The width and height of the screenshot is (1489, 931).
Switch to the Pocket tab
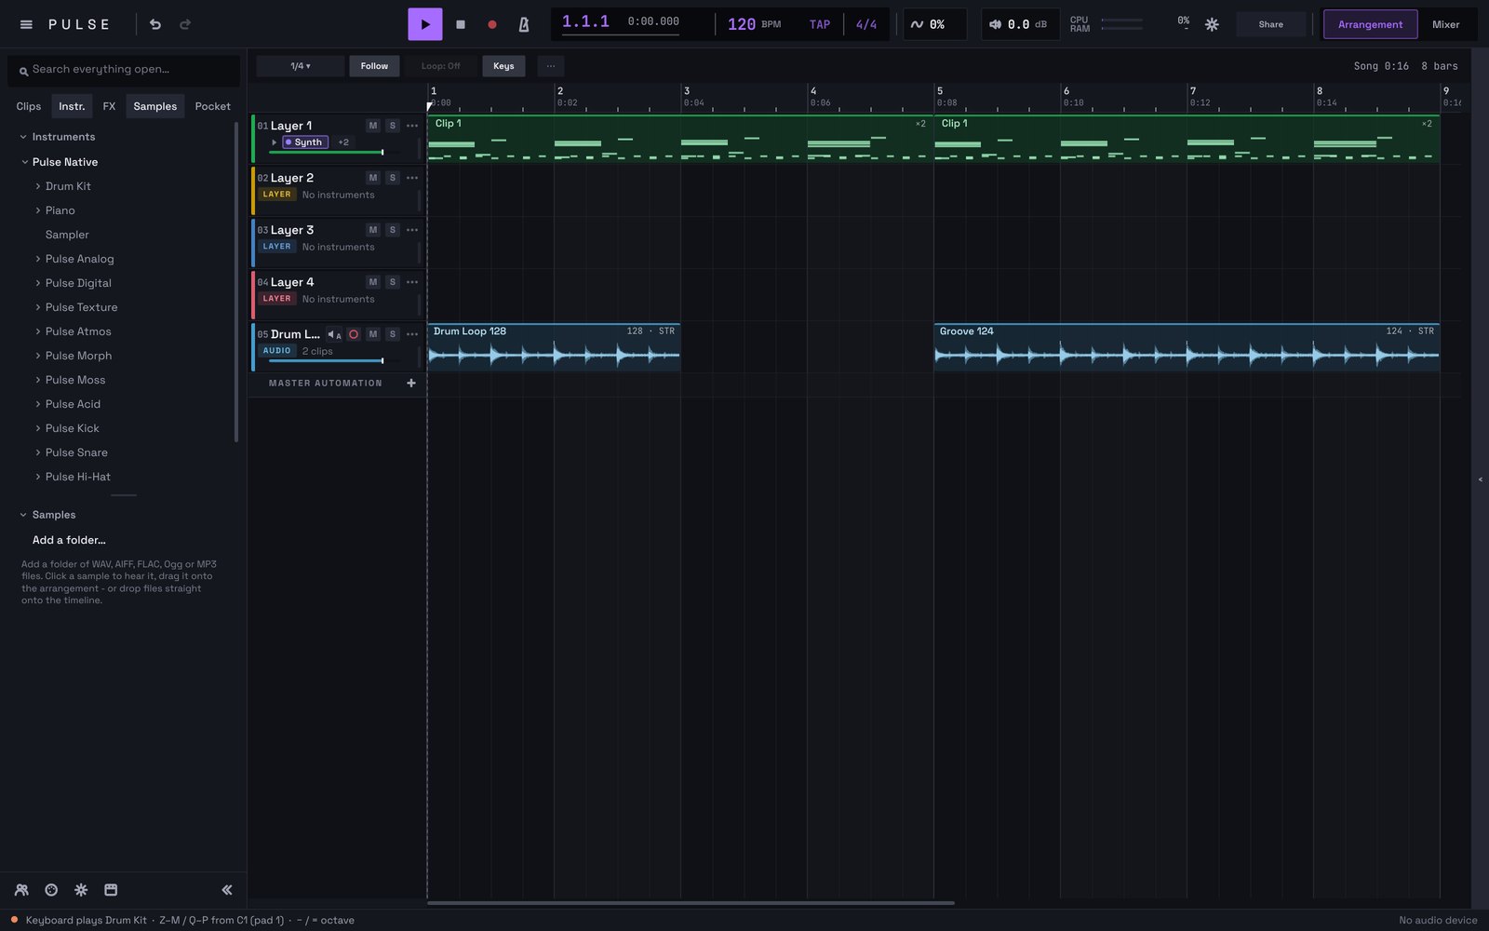[212, 106]
